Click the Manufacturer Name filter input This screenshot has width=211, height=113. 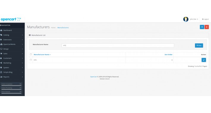pos(118,45)
